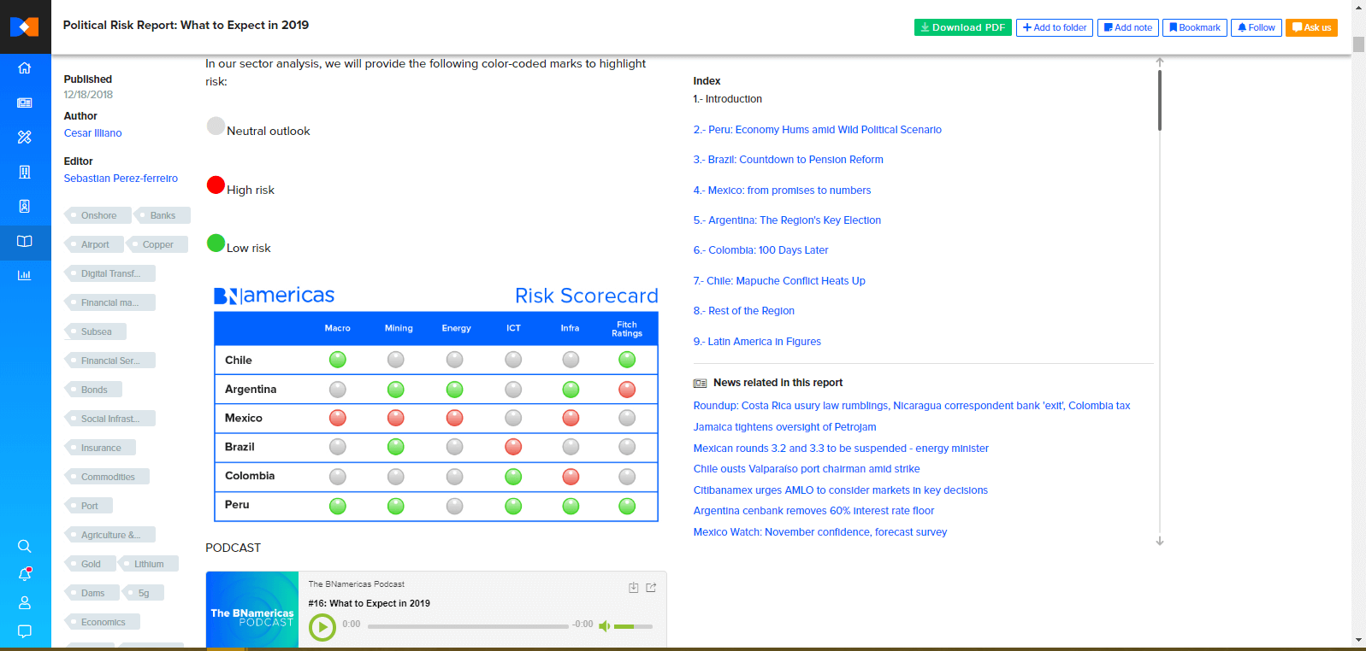Open the Projects tools icon in the sidebar
This screenshot has width=1366, height=651.
coord(25,137)
